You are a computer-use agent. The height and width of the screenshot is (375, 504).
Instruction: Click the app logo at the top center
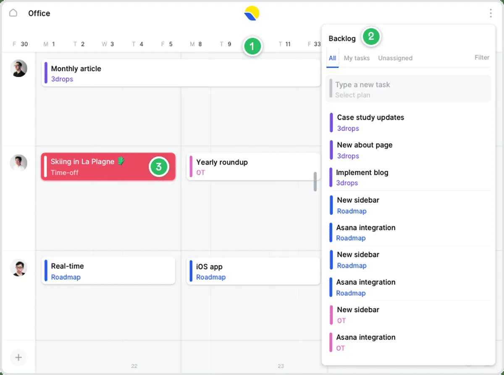[252, 13]
